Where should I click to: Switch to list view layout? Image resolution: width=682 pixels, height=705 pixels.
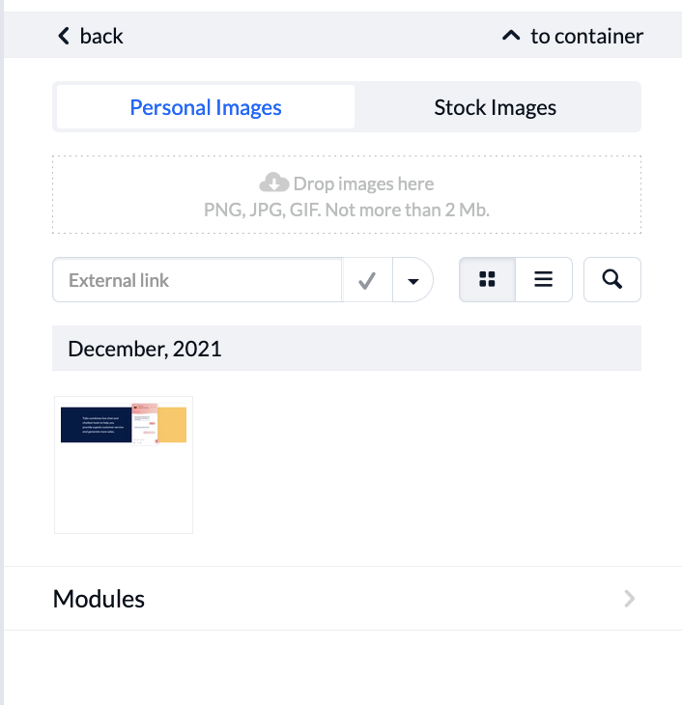point(544,279)
